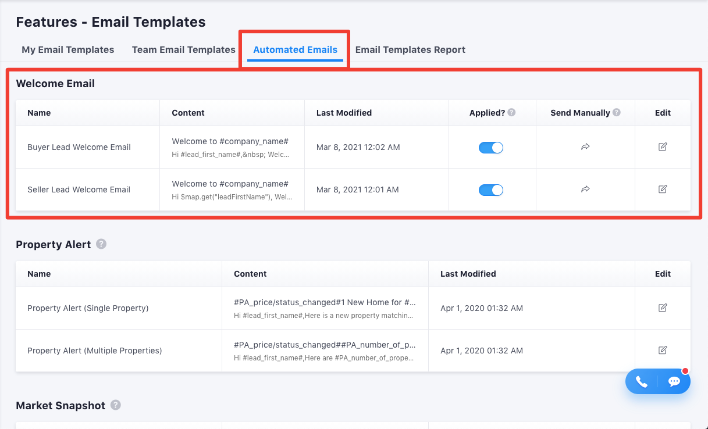The height and width of the screenshot is (429, 708).
Task: Click Property Alert (Multiple Properties) name
Action: coord(95,351)
